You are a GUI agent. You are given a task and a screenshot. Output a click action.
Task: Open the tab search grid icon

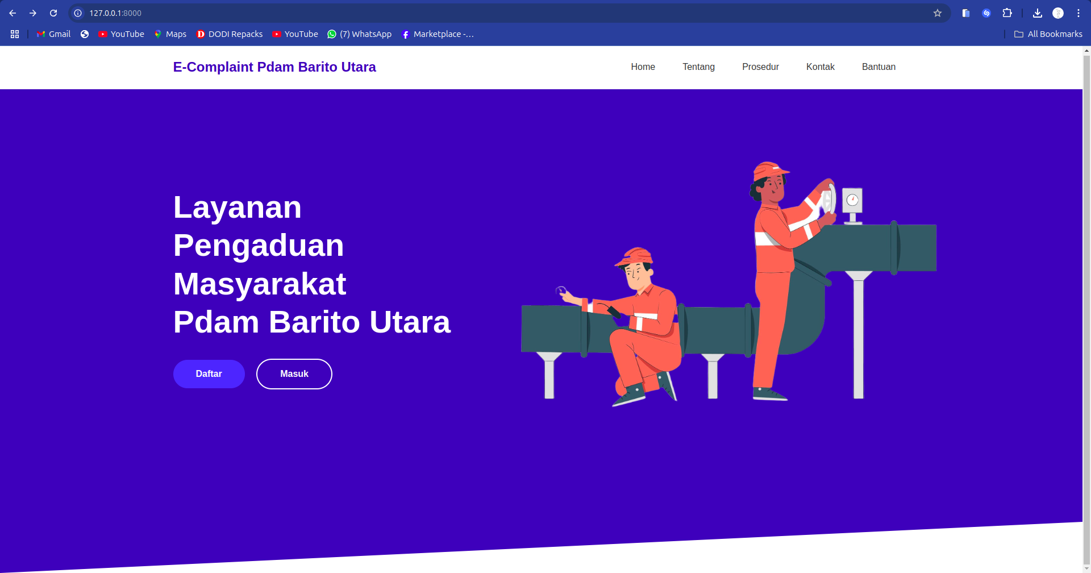15,34
